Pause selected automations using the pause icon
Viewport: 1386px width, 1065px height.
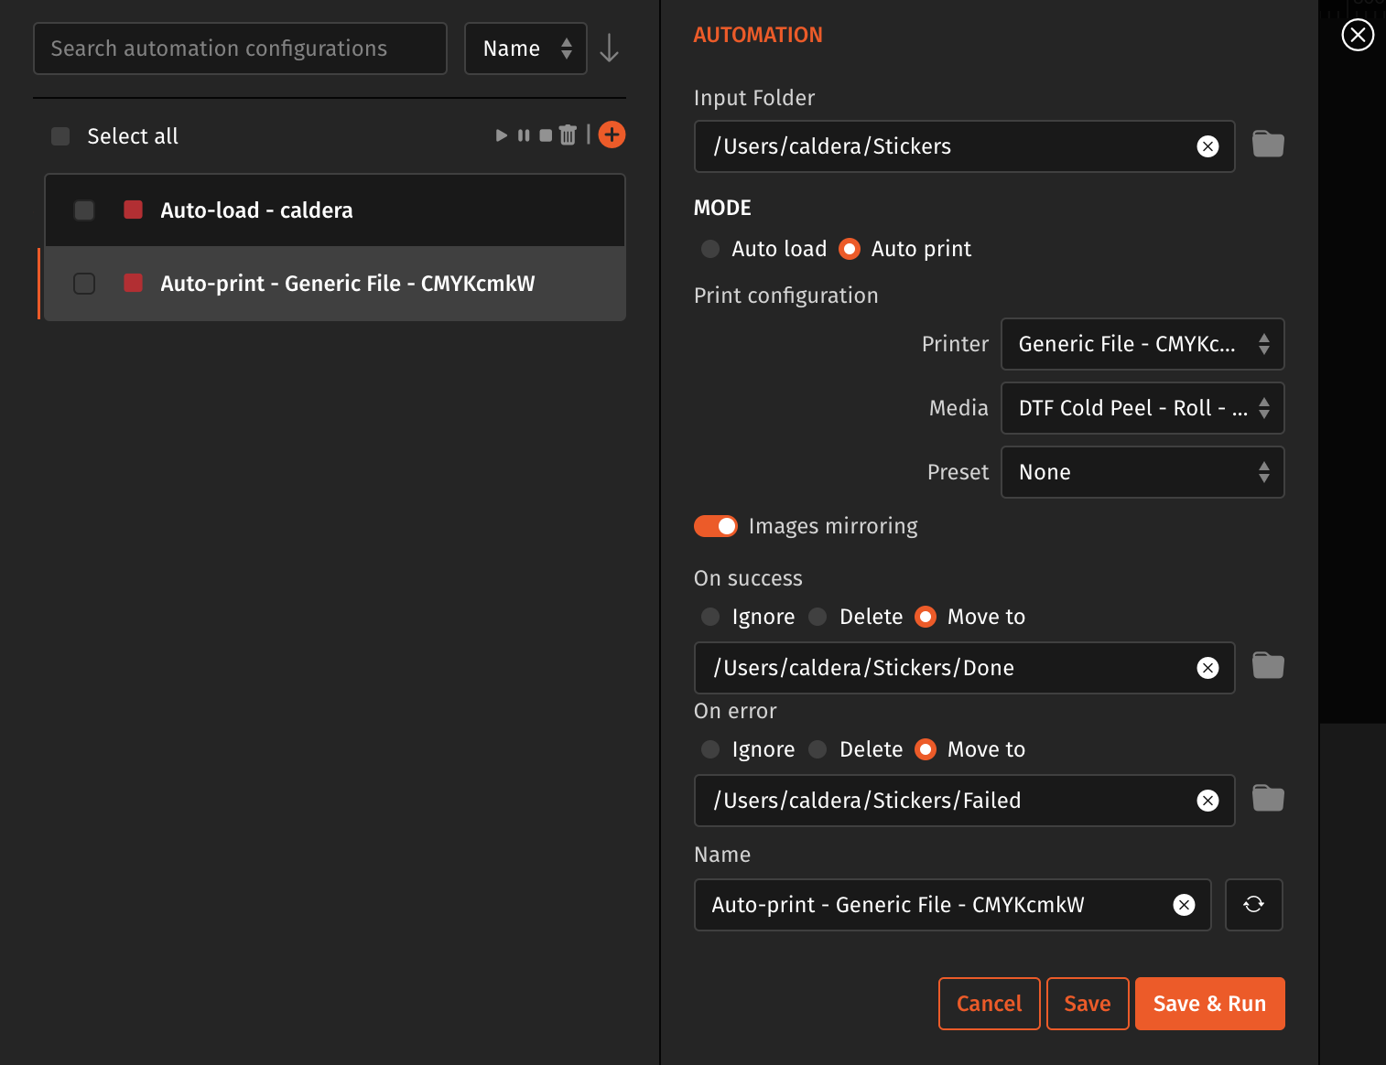524,135
